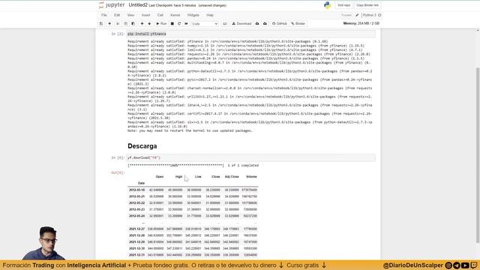Open the cell type Code dropdown
Viewport: 480px width, 270px height.
pos(205,23)
